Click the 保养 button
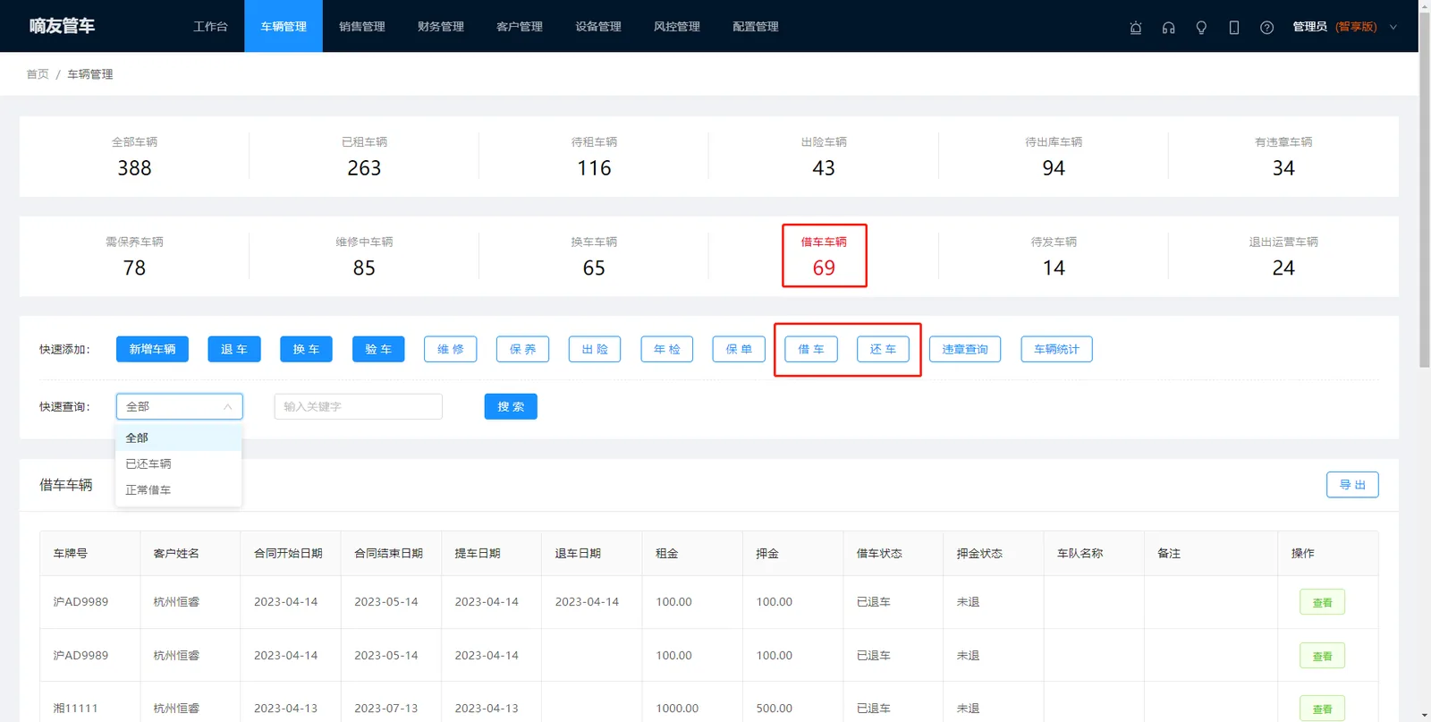This screenshot has width=1431, height=722. [x=522, y=349]
